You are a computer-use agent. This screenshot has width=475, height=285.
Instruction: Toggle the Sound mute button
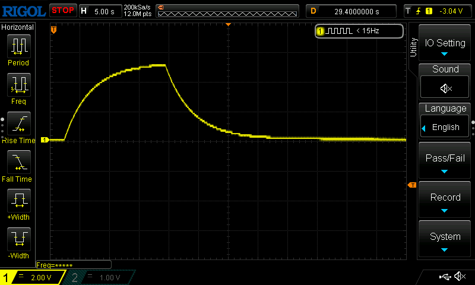click(445, 88)
